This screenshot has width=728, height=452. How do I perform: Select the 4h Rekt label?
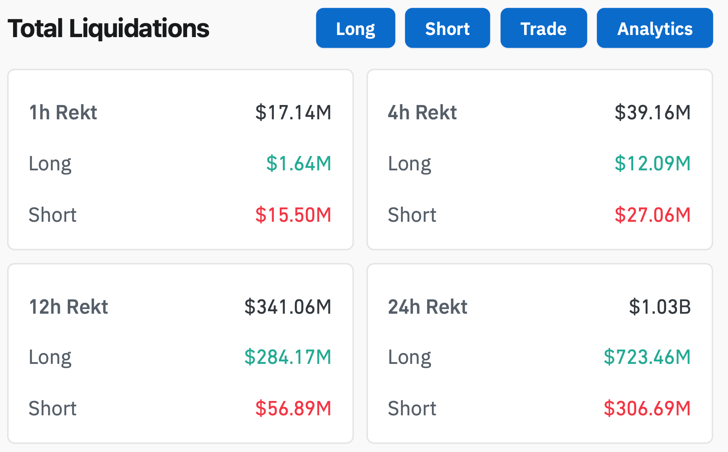422,113
